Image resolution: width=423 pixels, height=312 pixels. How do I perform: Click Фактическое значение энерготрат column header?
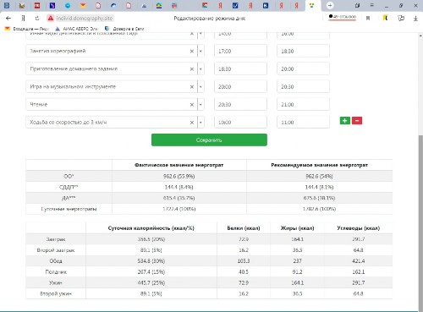coord(179,165)
